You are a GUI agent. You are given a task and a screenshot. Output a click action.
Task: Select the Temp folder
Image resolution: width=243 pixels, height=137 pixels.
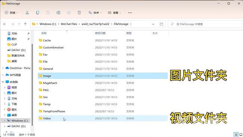tap(102, 104)
